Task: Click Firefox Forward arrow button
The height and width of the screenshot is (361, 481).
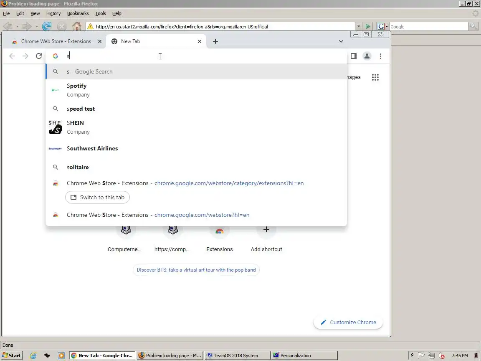Action: [27, 26]
